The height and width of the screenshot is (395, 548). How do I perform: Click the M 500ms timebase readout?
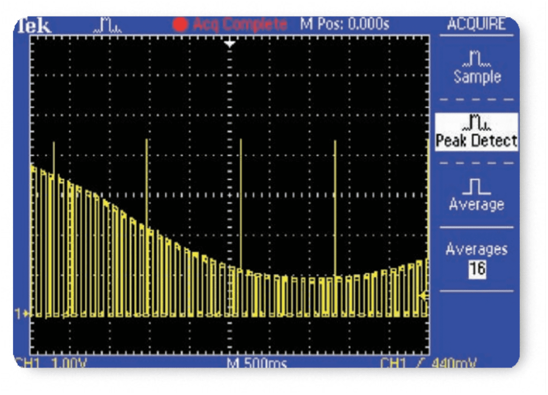click(257, 363)
